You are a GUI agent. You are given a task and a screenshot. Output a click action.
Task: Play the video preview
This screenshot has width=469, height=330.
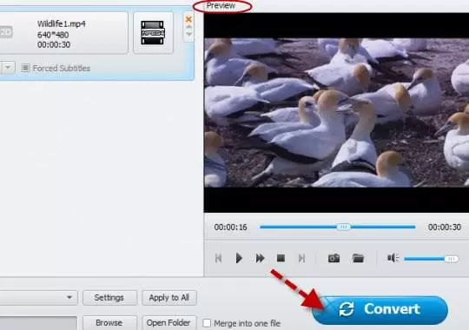tap(239, 258)
